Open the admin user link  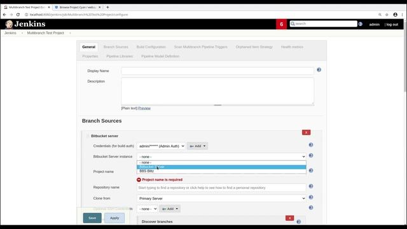coord(375,24)
